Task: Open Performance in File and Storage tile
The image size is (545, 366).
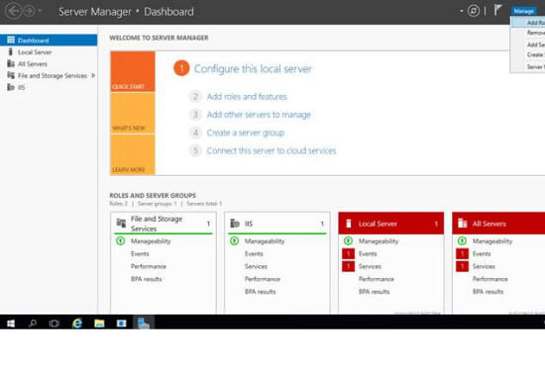Action: 149,266
